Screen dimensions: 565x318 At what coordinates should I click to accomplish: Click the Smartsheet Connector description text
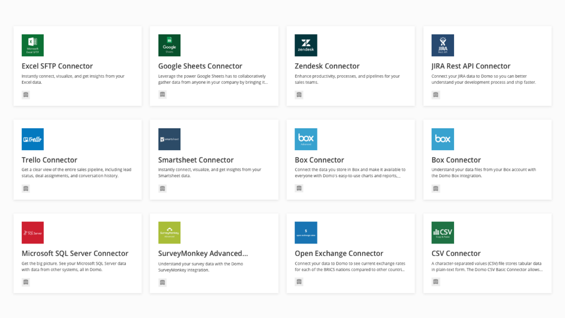point(209,173)
